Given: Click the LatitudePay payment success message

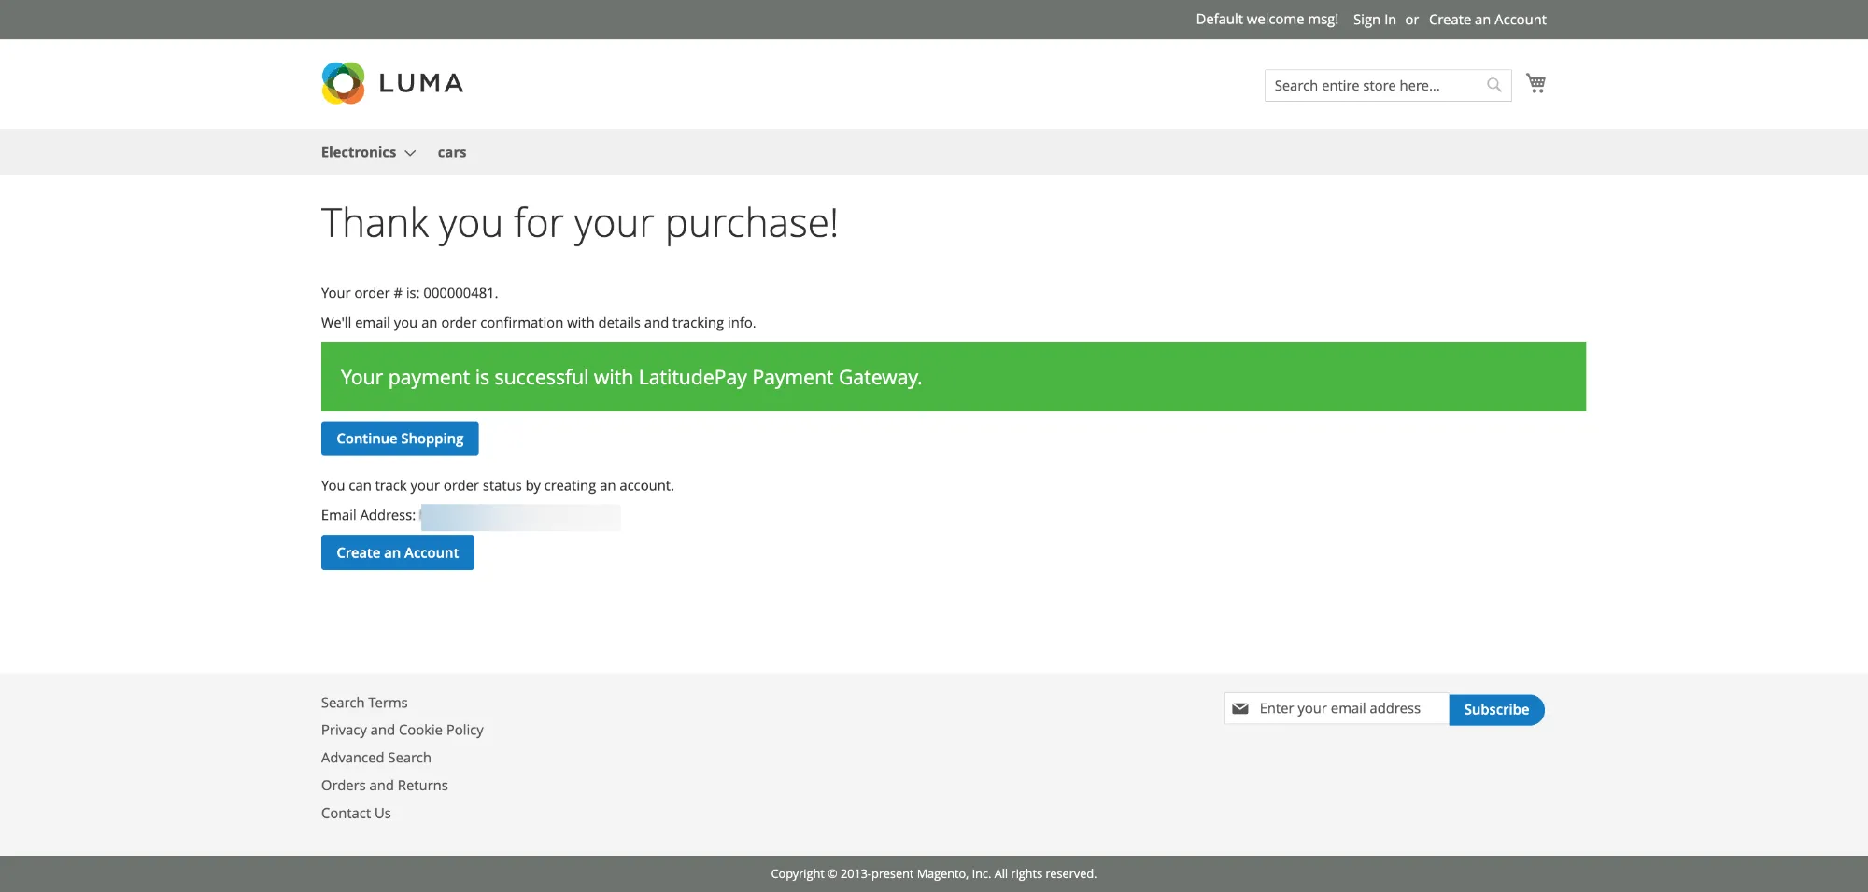Looking at the screenshot, I should tap(954, 377).
